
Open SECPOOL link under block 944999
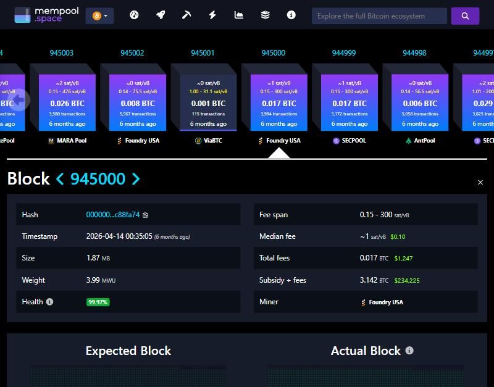click(350, 141)
